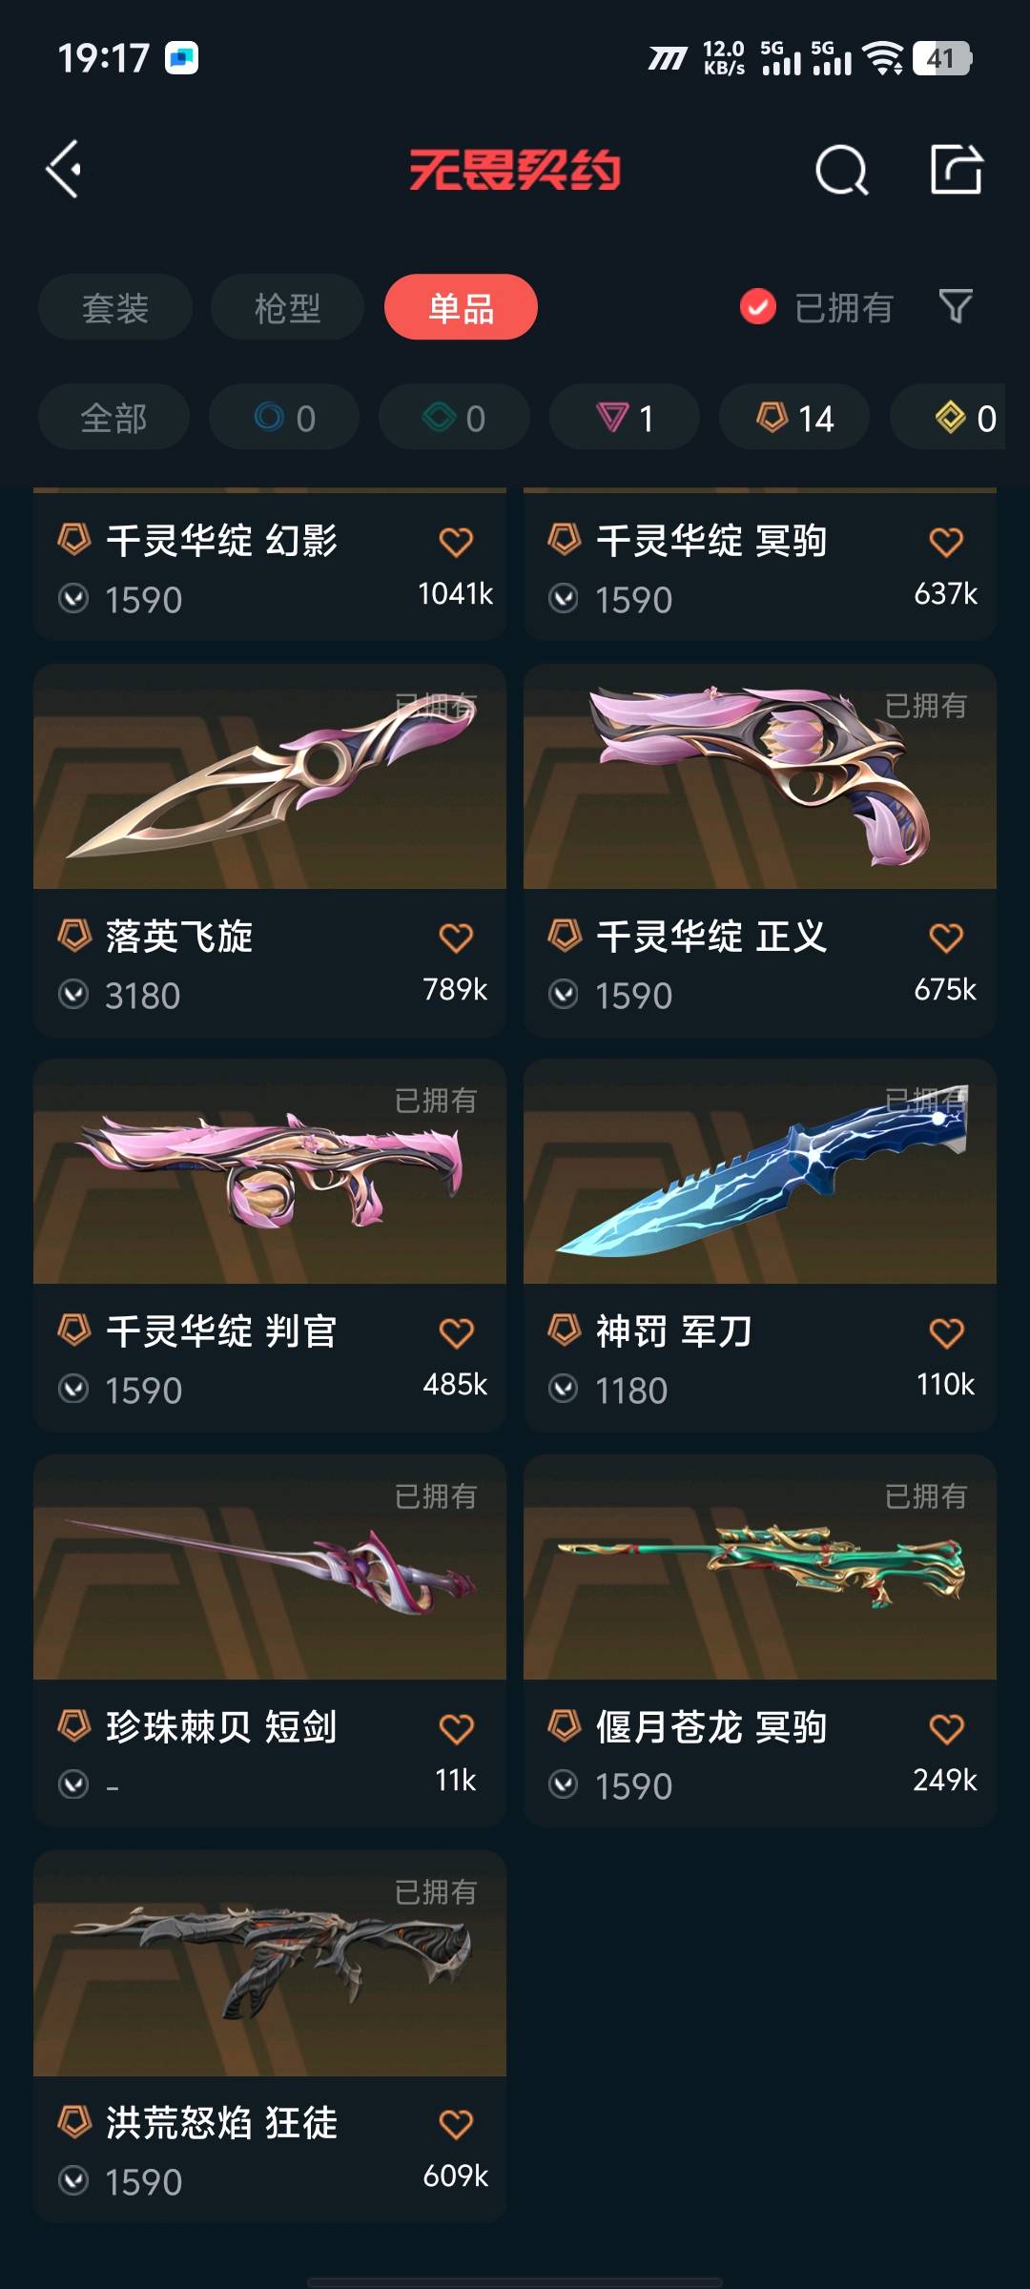The width and height of the screenshot is (1030, 2289).
Task: Select the 全部 rarity filter
Action: point(113,417)
